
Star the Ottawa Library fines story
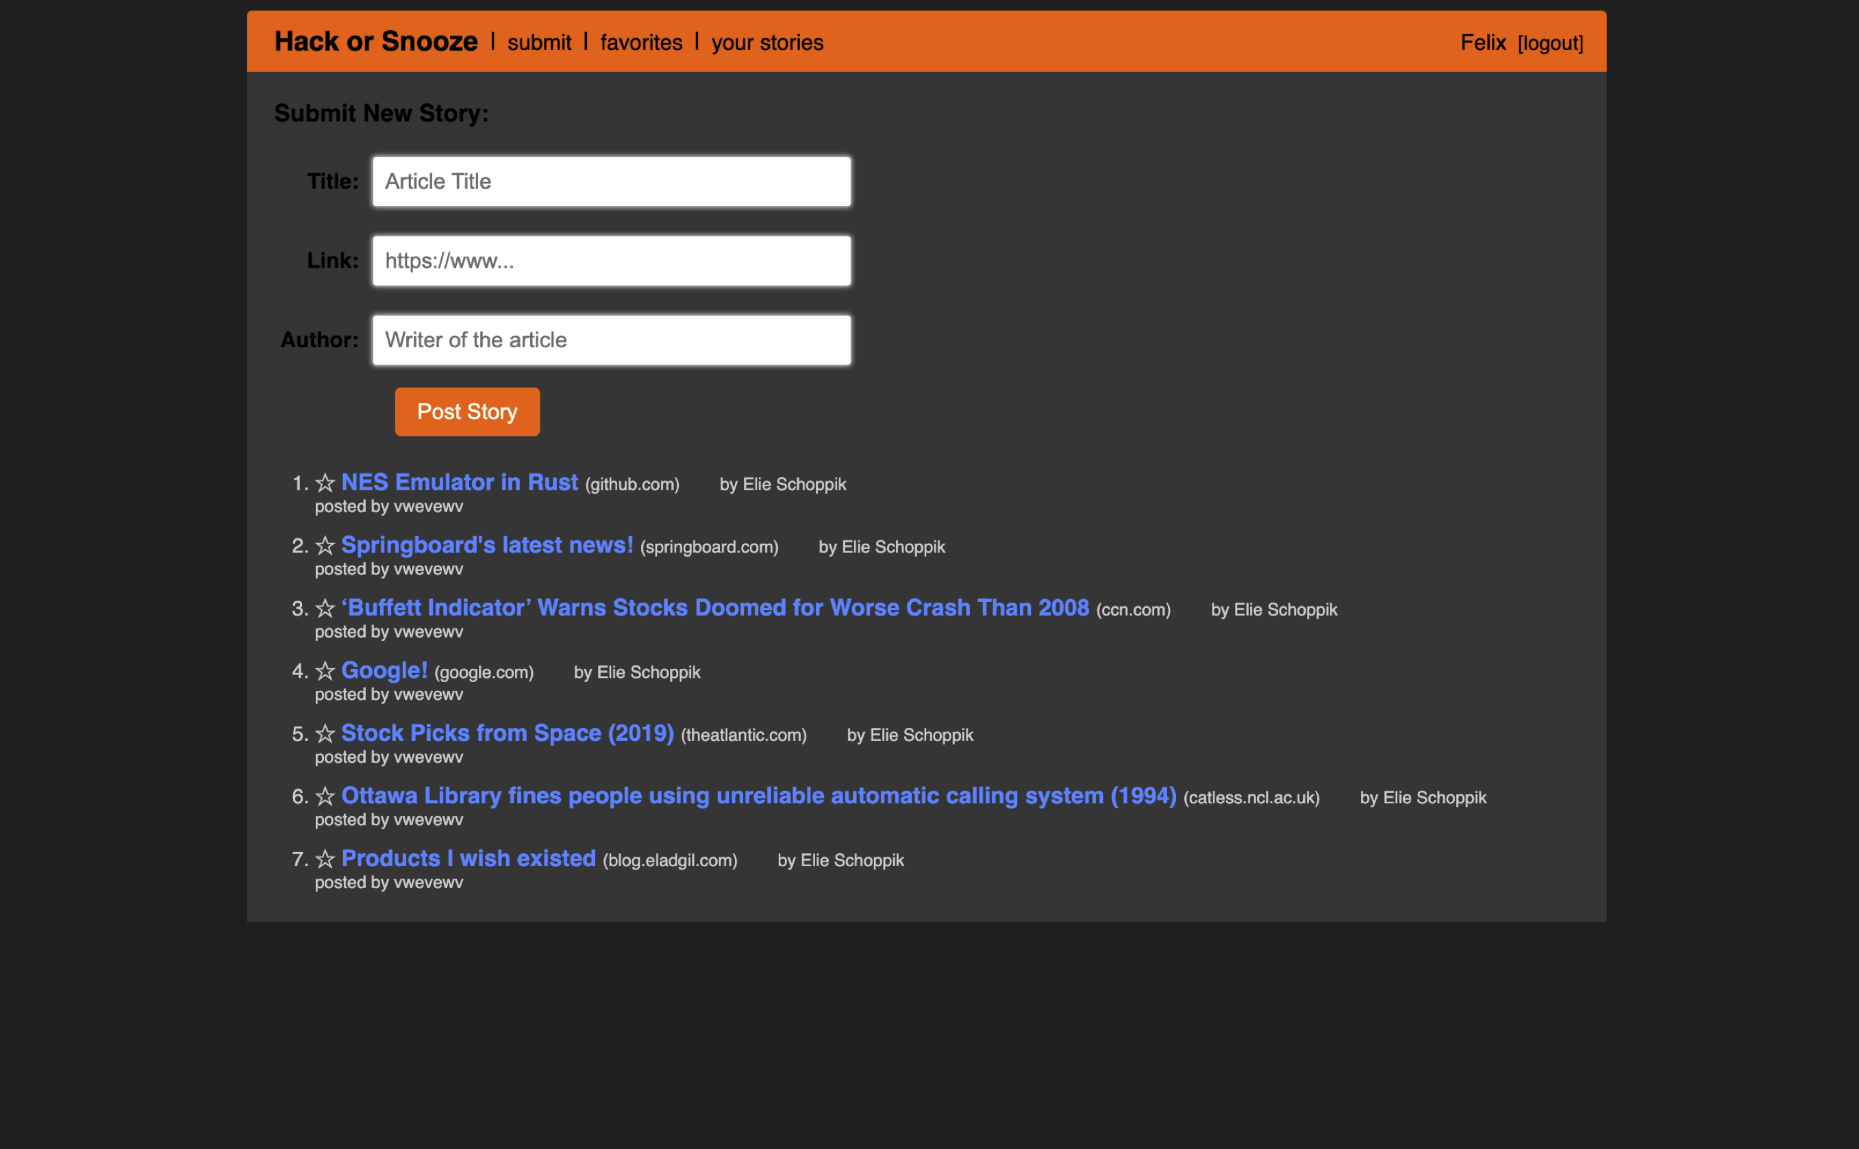click(325, 796)
